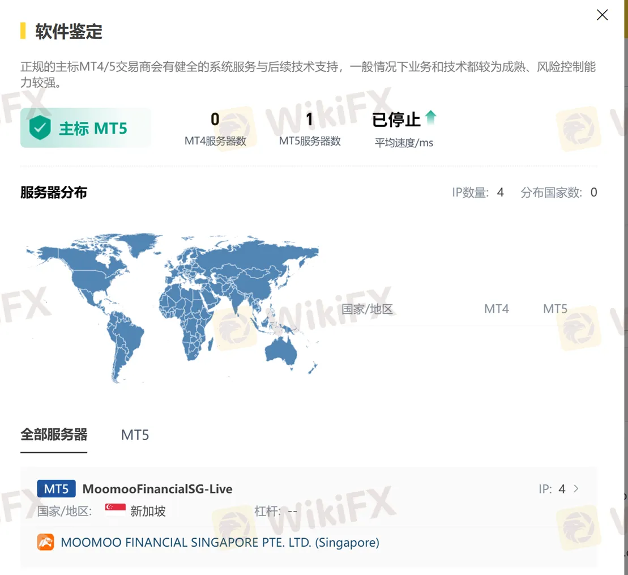The height and width of the screenshot is (575, 628).
Task: Click the MT5服务器数 count
Action: 309,120
